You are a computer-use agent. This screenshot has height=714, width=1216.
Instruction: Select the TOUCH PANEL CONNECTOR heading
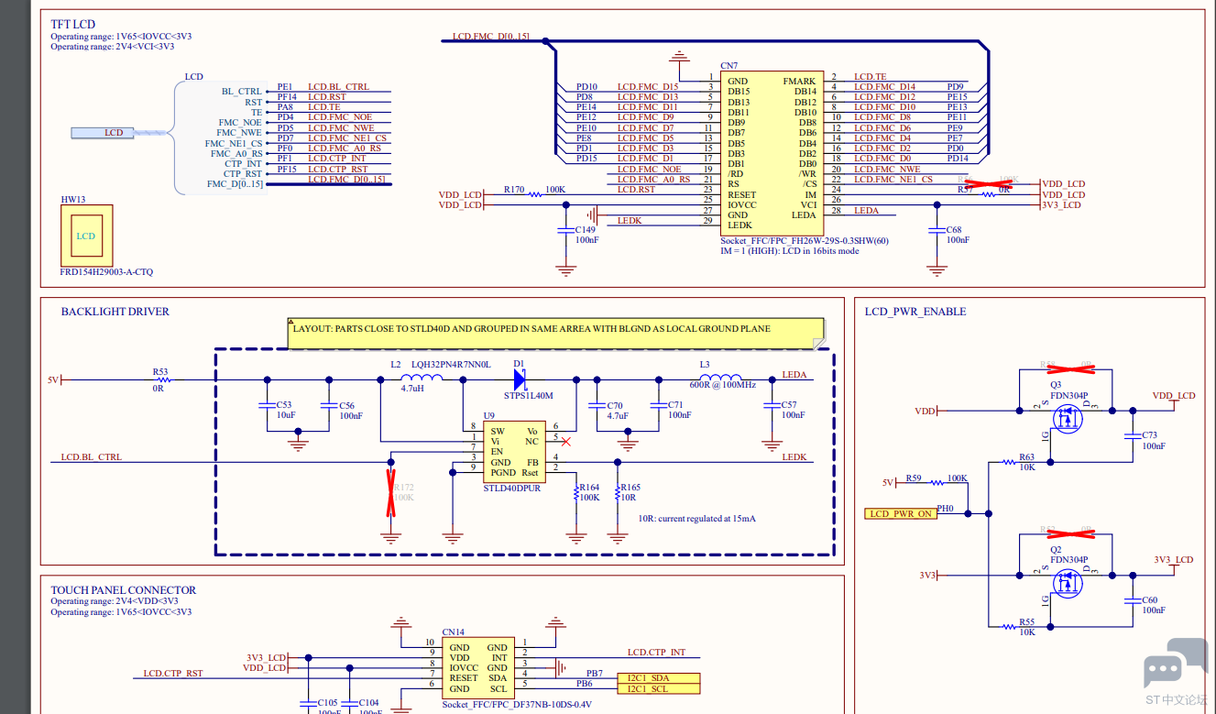[x=124, y=590]
